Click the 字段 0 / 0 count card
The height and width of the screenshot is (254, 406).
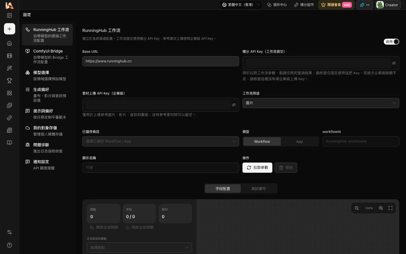point(139,213)
